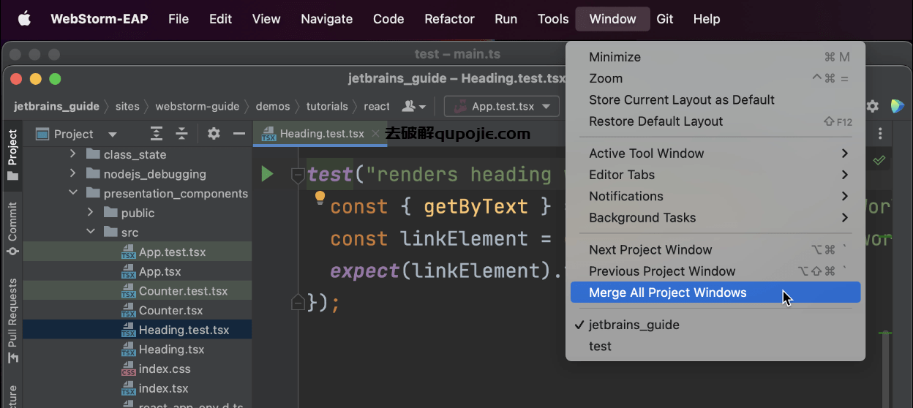The width and height of the screenshot is (913, 408).
Task: Click the yellow lightbulb intention icon
Action: [x=320, y=197]
